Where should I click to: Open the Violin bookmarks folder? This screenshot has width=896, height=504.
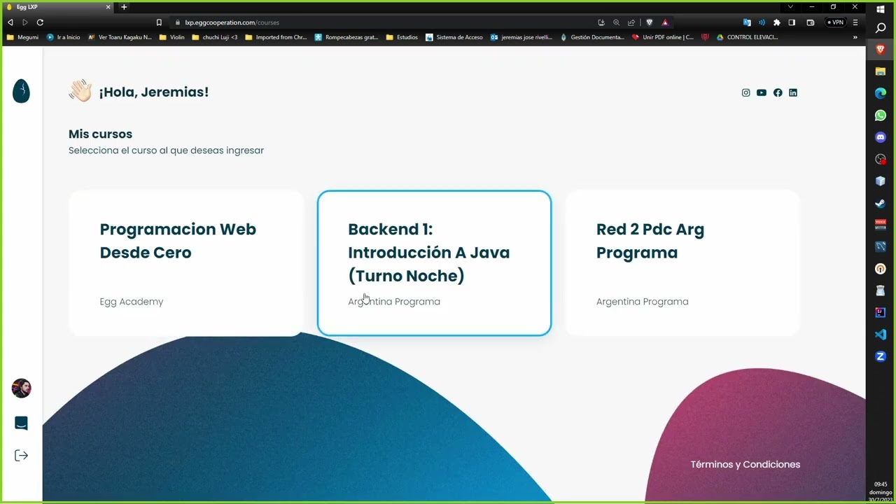pos(171,37)
